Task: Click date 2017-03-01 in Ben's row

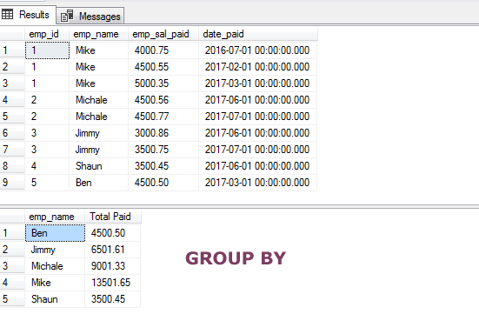Action: pyautogui.click(x=258, y=183)
